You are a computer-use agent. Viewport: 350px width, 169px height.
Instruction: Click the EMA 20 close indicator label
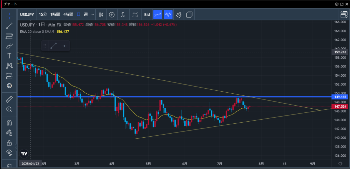(x=37, y=32)
